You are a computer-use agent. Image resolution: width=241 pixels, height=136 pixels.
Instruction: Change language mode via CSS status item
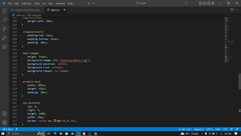point(225,129)
